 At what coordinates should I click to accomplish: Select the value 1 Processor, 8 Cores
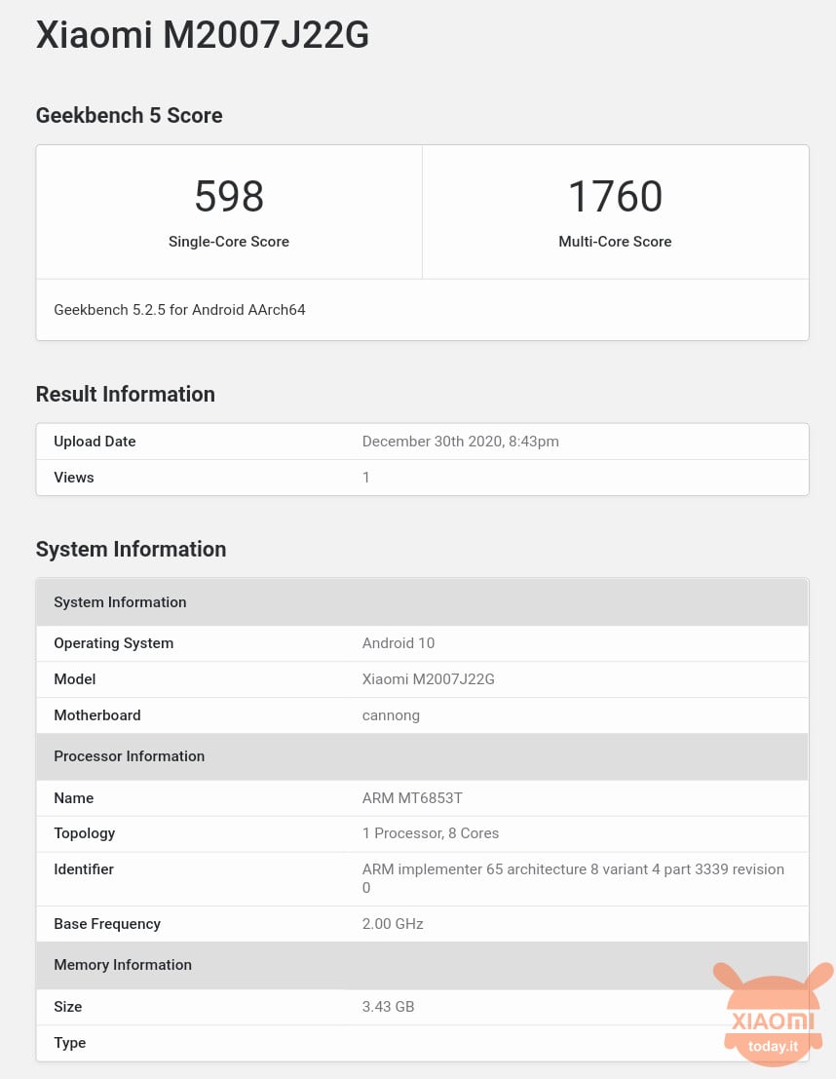tap(431, 832)
